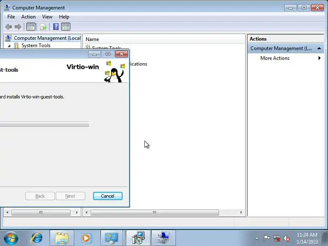Close the Virtio-win installer window
The image size is (328, 246).
click(121, 54)
